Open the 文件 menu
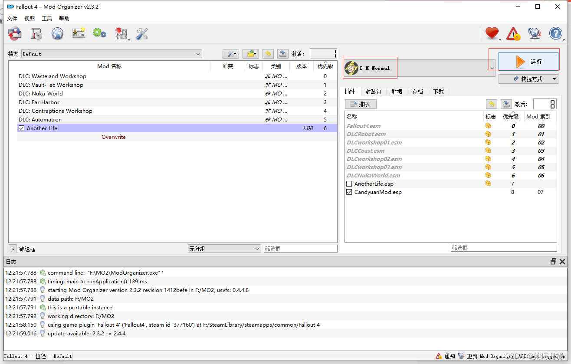The image size is (571, 364). [12, 19]
